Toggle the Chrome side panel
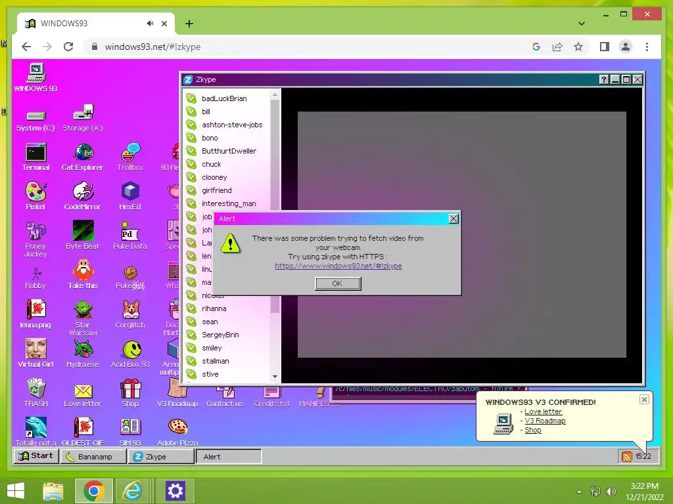This screenshot has height=504, width=673. 605,47
